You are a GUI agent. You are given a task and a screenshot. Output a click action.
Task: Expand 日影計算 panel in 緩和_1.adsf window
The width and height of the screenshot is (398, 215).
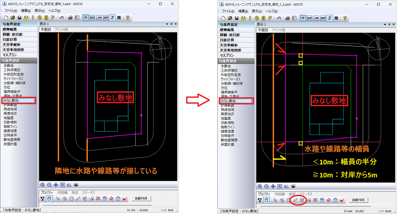coord(19,40)
